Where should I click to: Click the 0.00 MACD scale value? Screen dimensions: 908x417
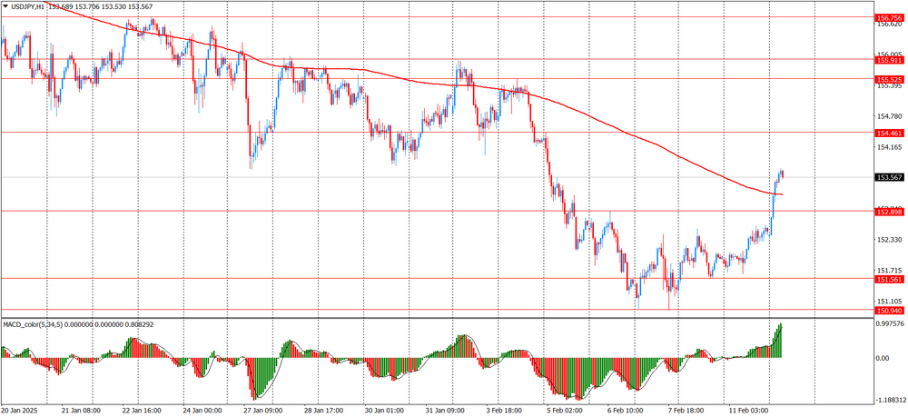pyautogui.click(x=883, y=358)
